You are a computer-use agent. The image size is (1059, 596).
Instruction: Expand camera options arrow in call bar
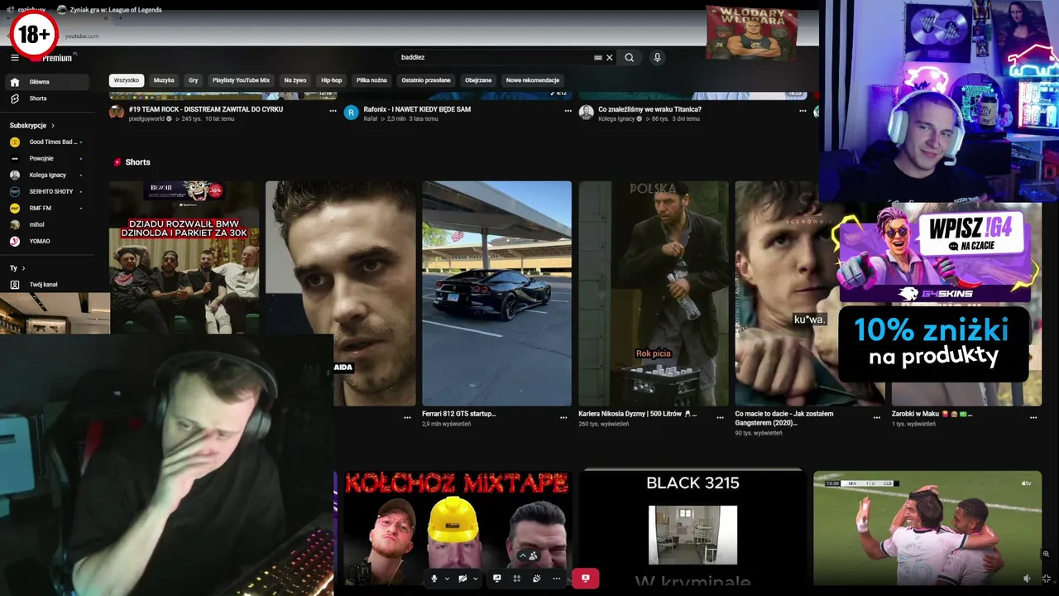tap(475, 579)
